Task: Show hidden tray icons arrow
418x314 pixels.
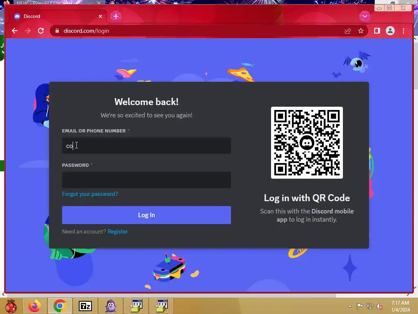Action: point(350,306)
